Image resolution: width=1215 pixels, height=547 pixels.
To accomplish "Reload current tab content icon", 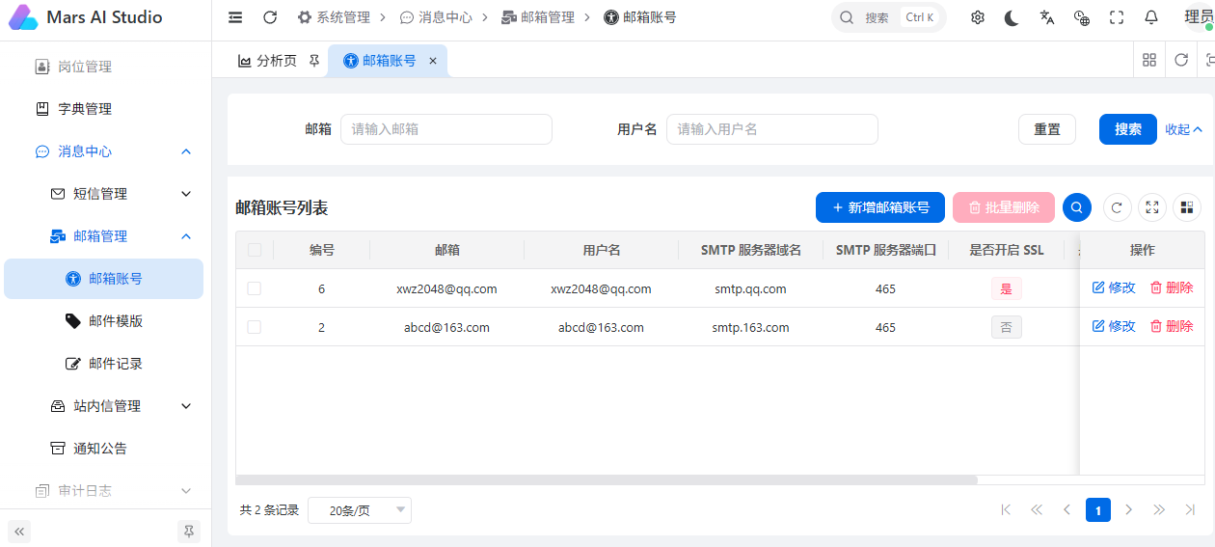I will tap(1181, 60).
